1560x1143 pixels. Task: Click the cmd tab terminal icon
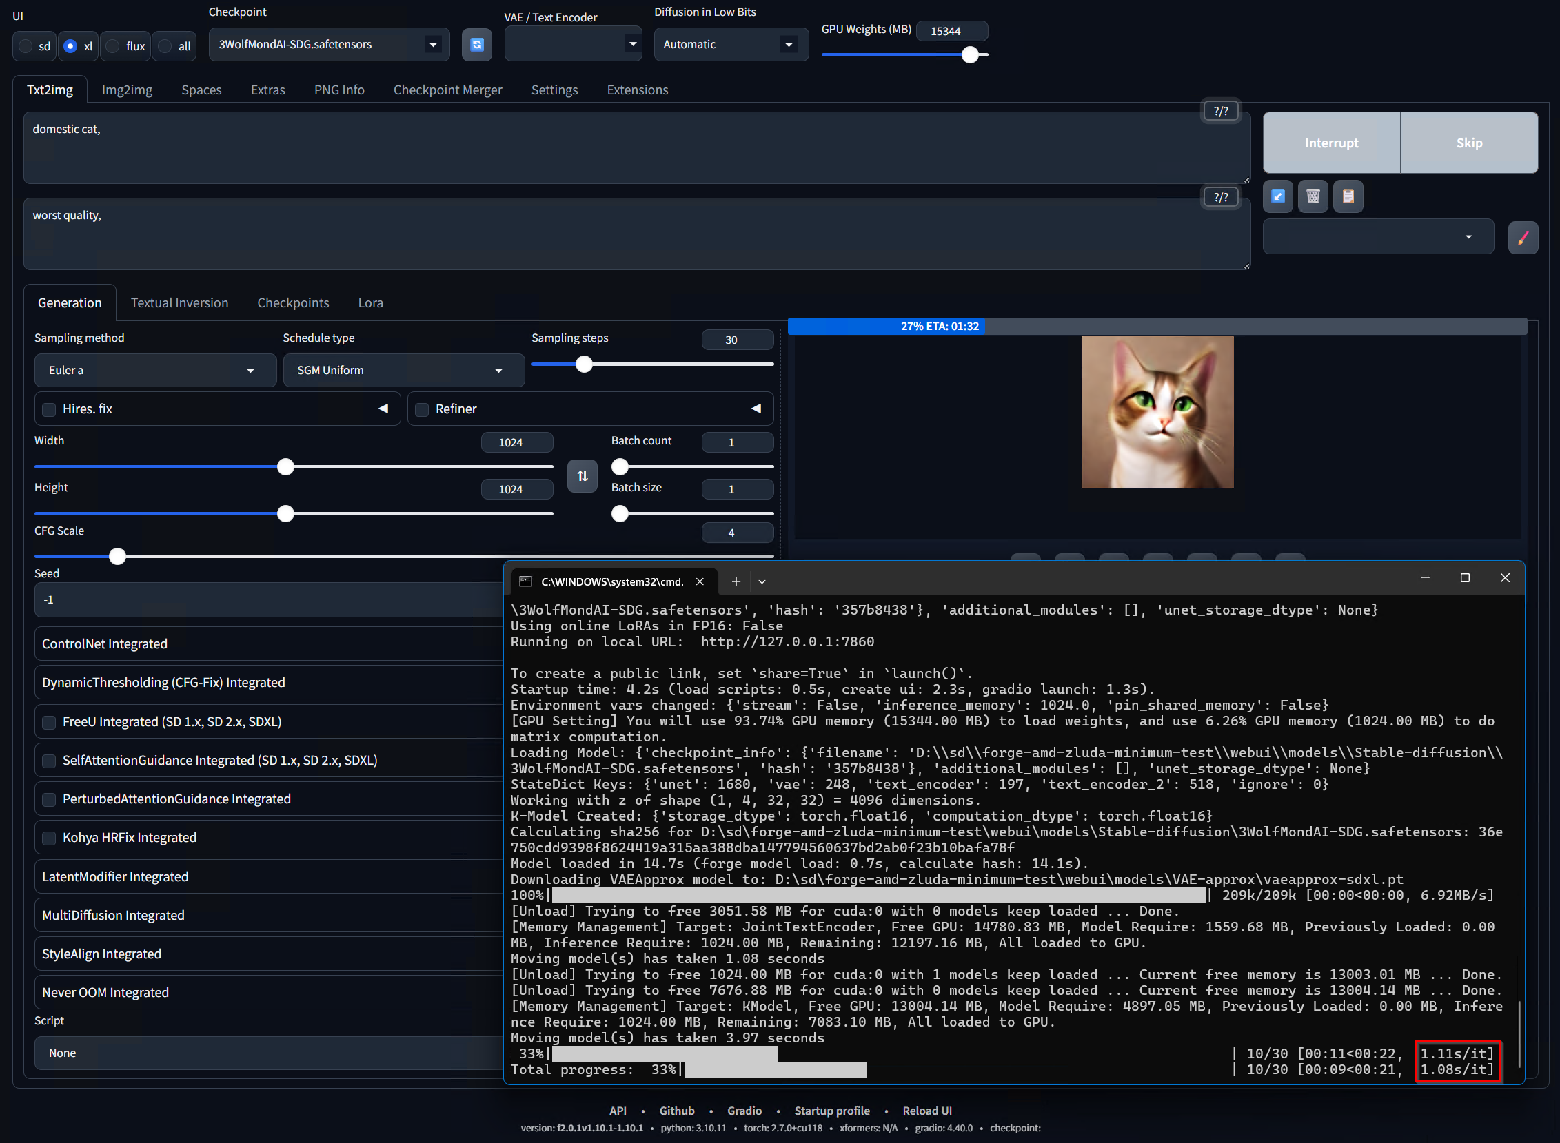525,581
